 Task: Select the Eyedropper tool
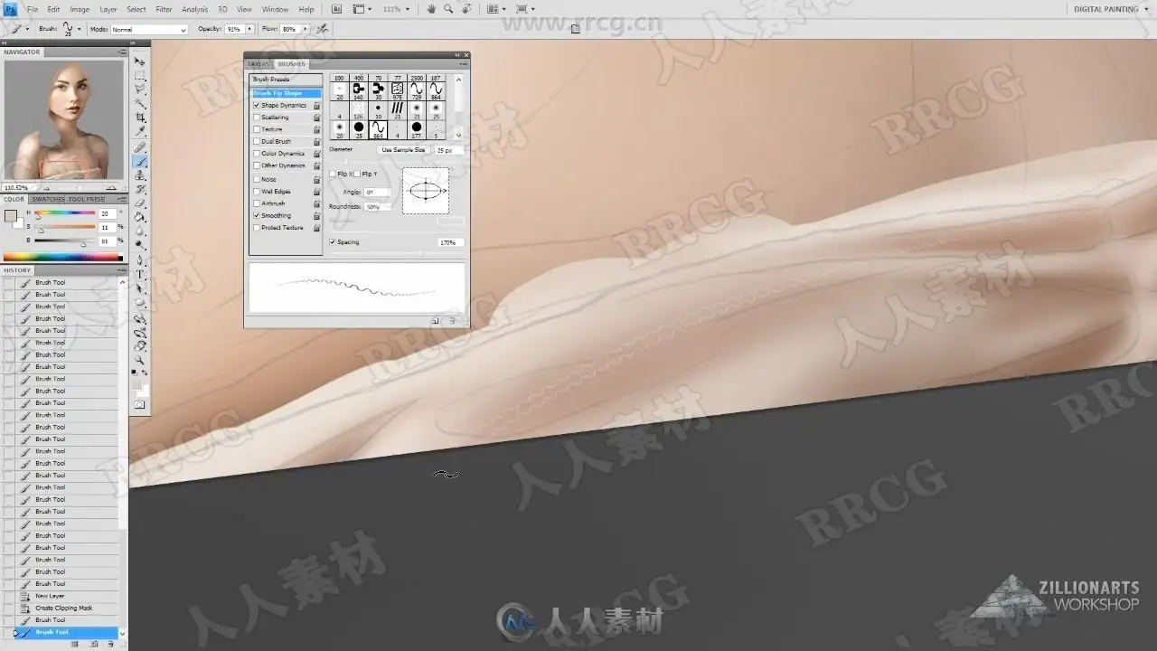[140, 131]
